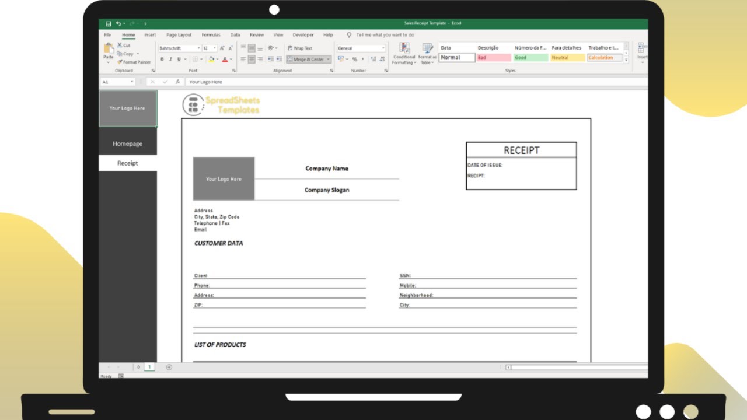
Task: Apply Percent Style format
Action: [x=354, y=60]
